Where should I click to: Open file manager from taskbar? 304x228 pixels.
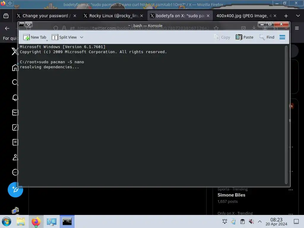(21, 221)
